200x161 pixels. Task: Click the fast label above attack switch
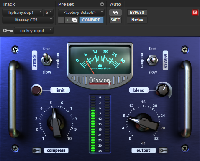pyautogui.click(x=46, y=49)
